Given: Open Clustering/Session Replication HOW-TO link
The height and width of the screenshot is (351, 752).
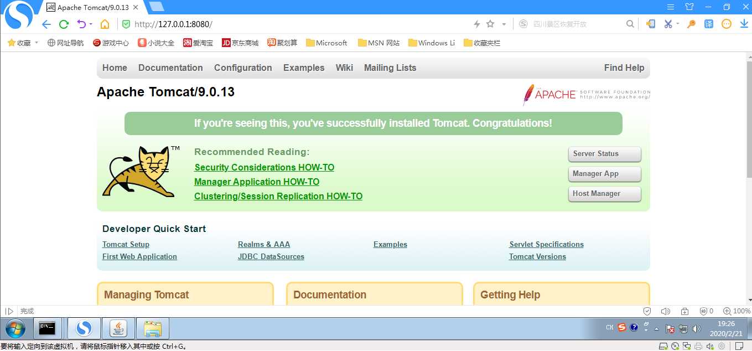Looking at the screenshot, I should (278, 196).
